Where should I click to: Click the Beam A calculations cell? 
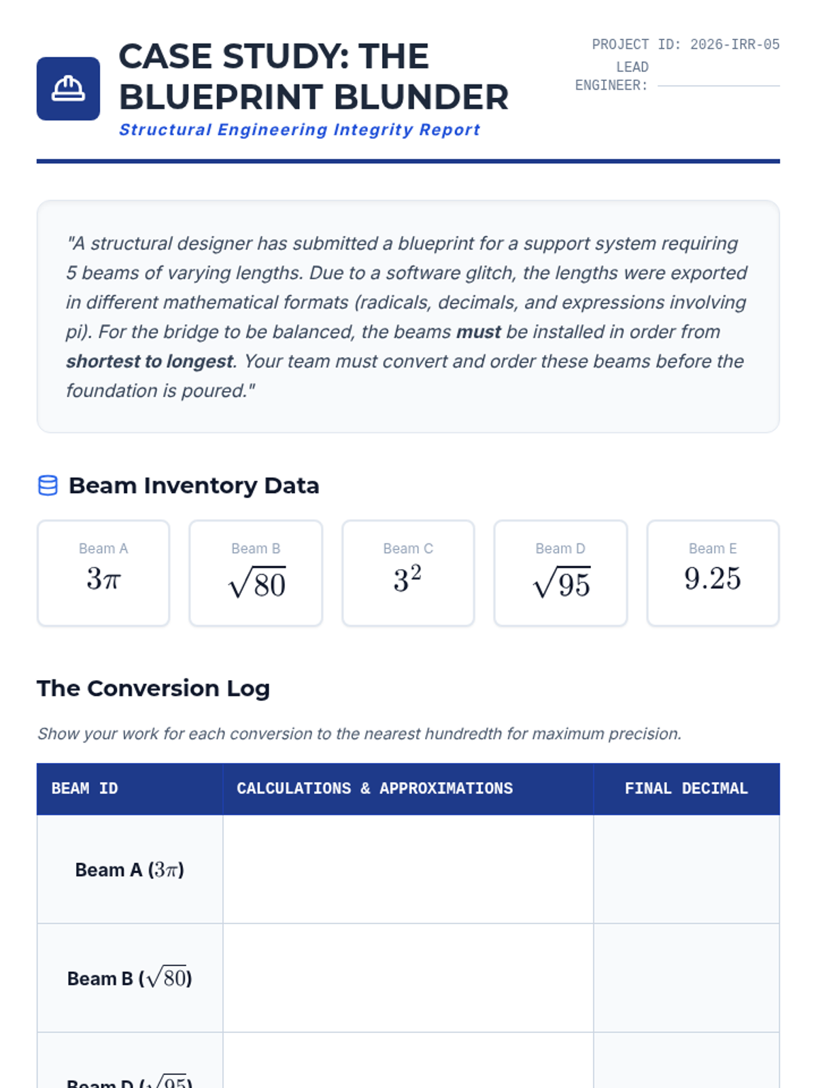point(408,869)
